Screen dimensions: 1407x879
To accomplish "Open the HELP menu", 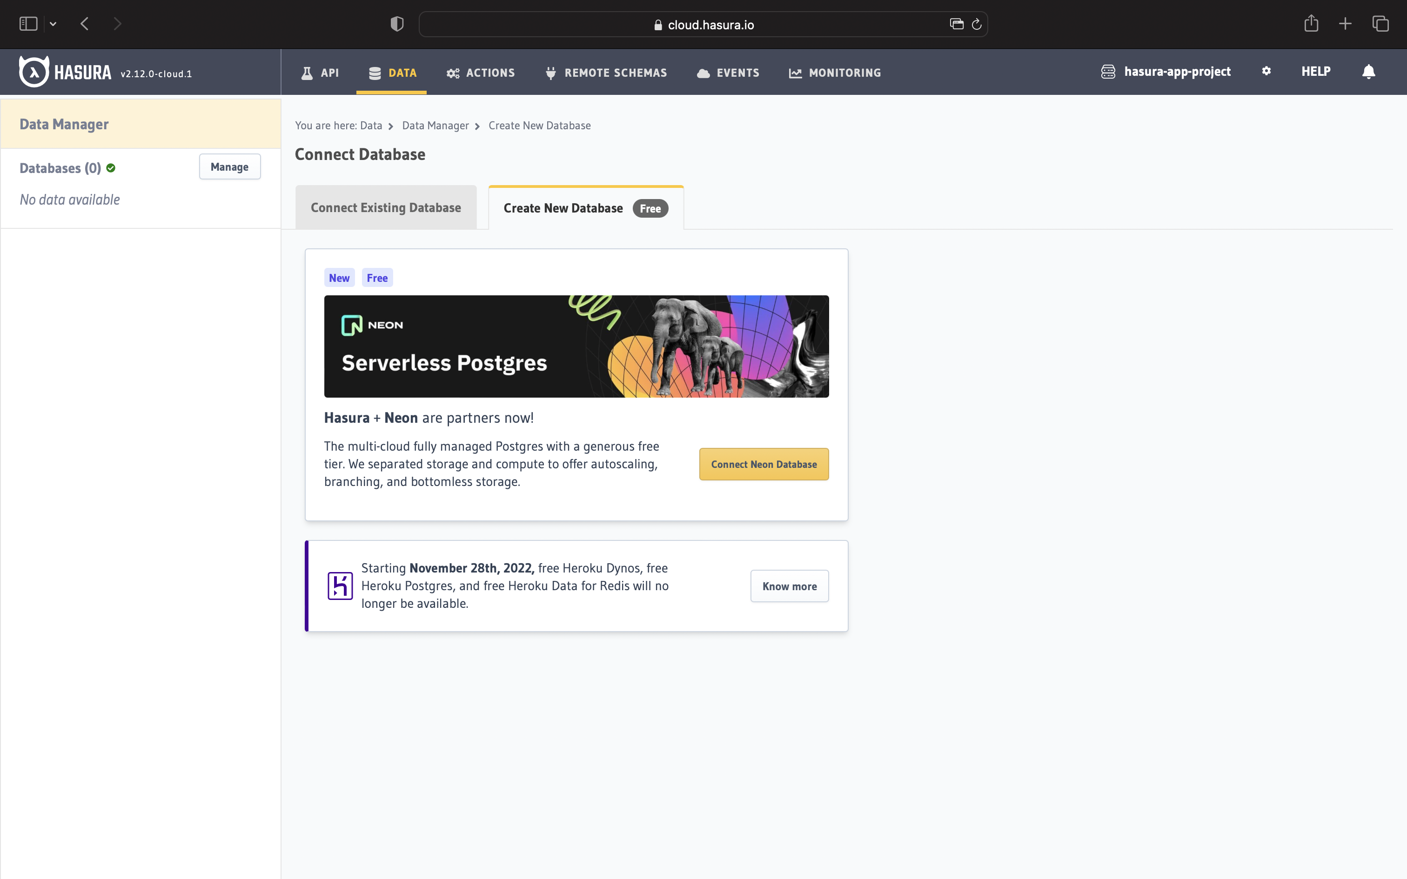I will pos(1316,71).
